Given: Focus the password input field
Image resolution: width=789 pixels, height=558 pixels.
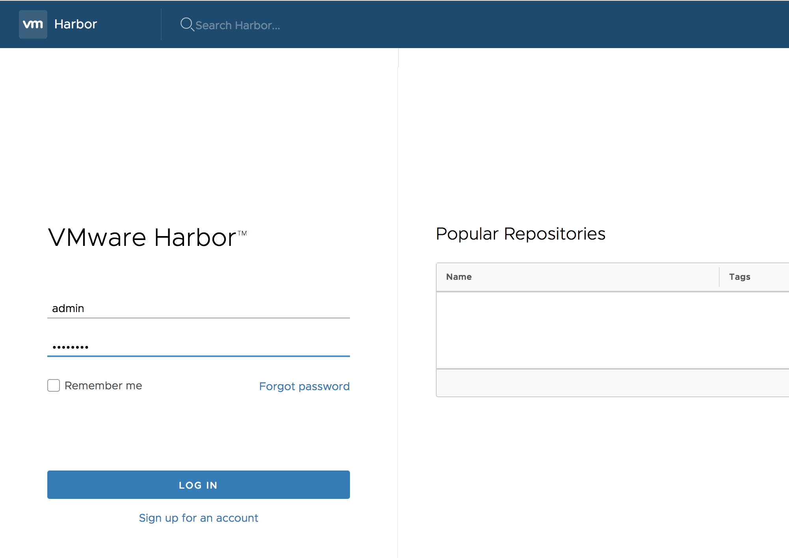Looking at the screenshot, I should pos(199,347).
